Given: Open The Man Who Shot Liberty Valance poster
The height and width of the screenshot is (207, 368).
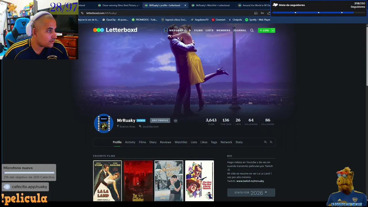Looking at the screenshot, I should coord(200,181).
